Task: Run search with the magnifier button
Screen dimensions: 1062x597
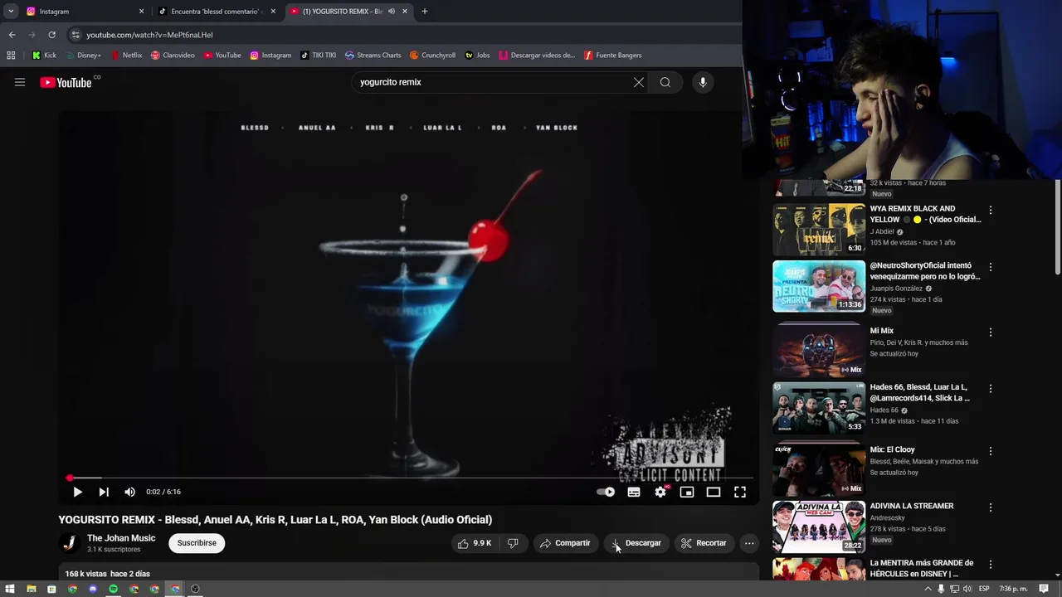Action: point(665,82)
